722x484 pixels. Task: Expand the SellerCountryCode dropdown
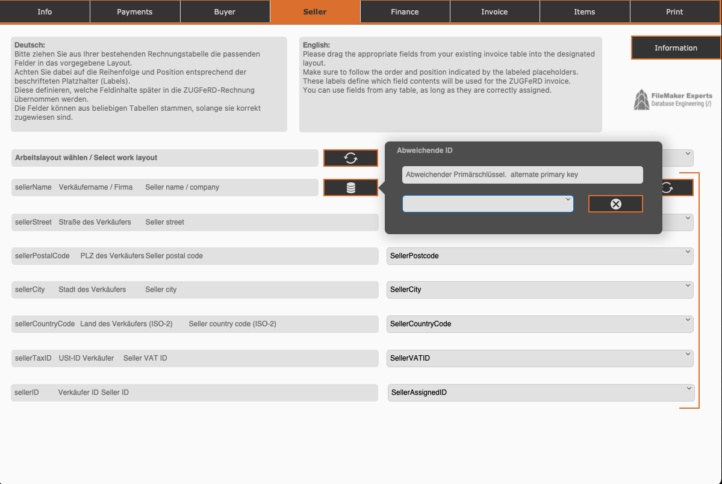click(540, 324)
